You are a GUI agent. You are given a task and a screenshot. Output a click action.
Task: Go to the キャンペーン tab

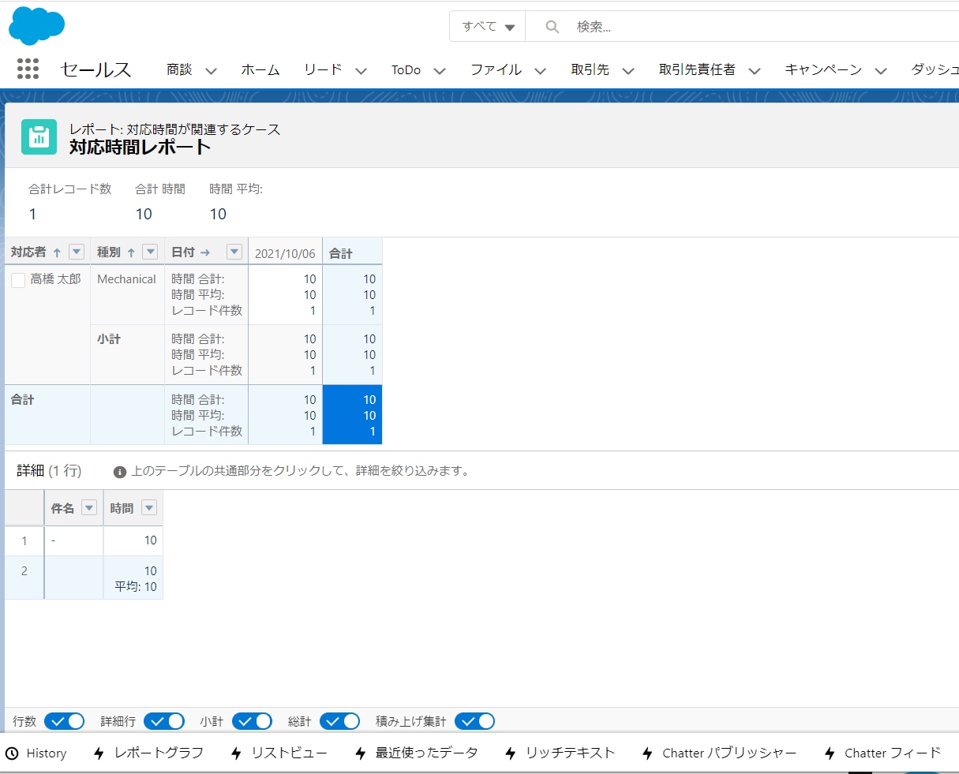click(823, 69)
